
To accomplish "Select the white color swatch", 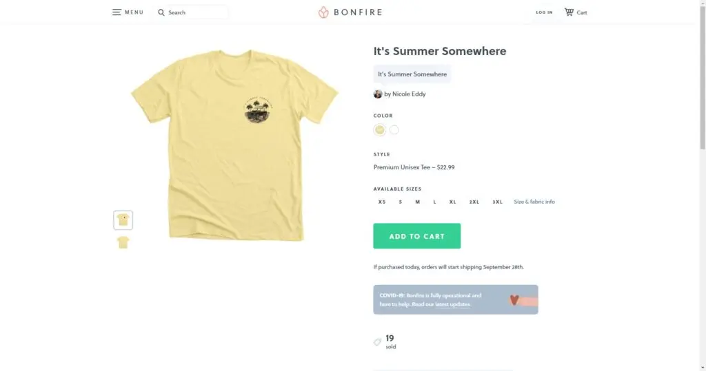I will tap(394, 130).
